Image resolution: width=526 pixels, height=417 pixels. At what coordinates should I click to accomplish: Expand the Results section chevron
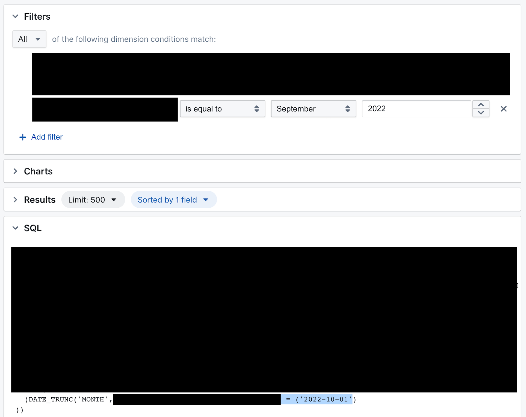(x=15, y=200)
